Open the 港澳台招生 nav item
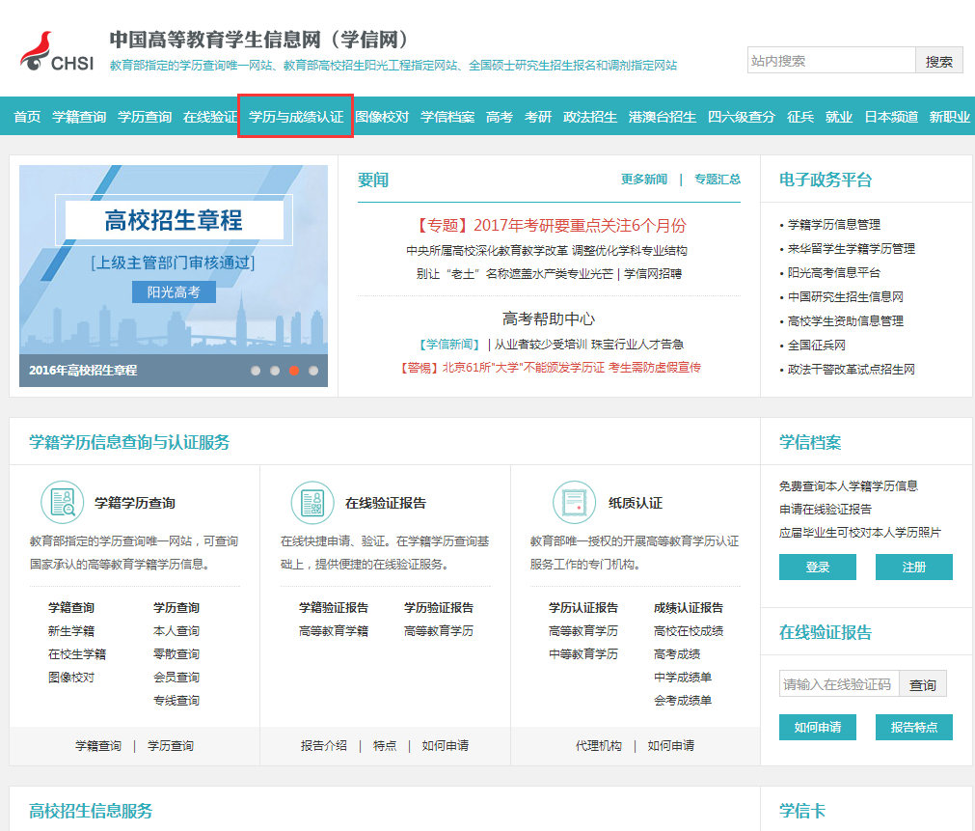 tap(663, 117)
